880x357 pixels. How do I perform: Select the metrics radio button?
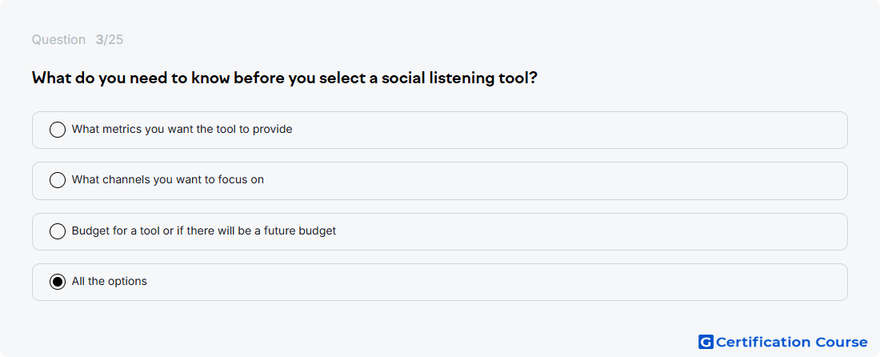point(58,130)
